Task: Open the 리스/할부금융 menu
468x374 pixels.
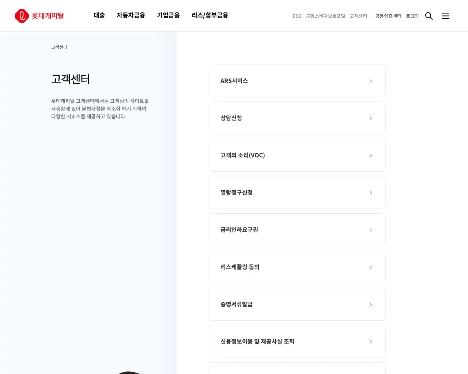Action: click(210, 15)
